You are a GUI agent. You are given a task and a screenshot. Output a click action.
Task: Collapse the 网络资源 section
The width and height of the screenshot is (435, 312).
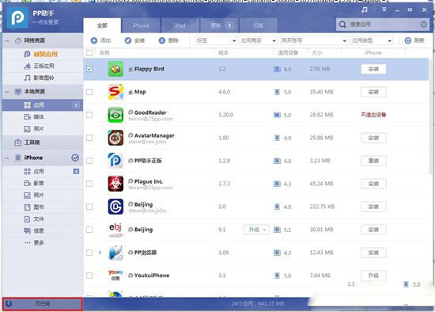tap(7, 41)
